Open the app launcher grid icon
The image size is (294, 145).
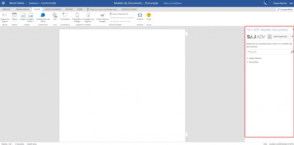click(x=3, y=3)
